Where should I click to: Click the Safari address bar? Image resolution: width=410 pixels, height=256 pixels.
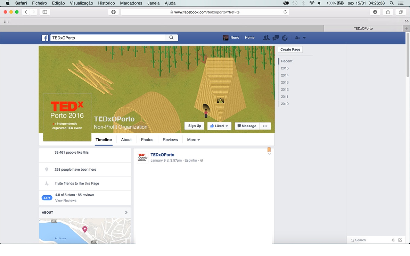[x=205, y=12]
